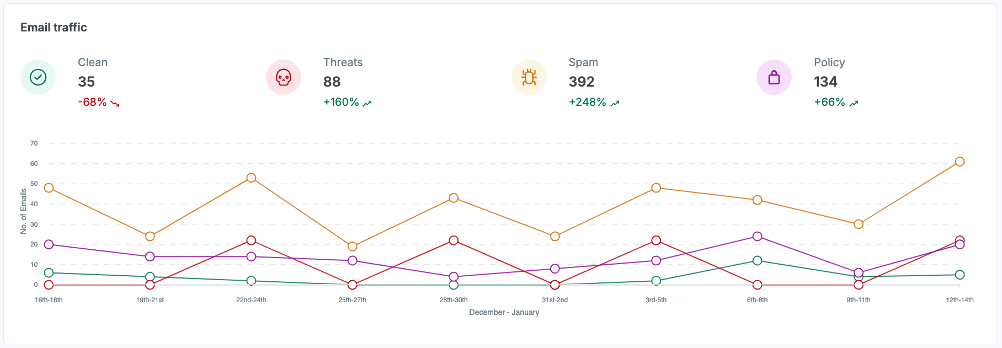Click the Policy lock icon
This screenshot has width=1002, height=348.
(x=774, y=77)
